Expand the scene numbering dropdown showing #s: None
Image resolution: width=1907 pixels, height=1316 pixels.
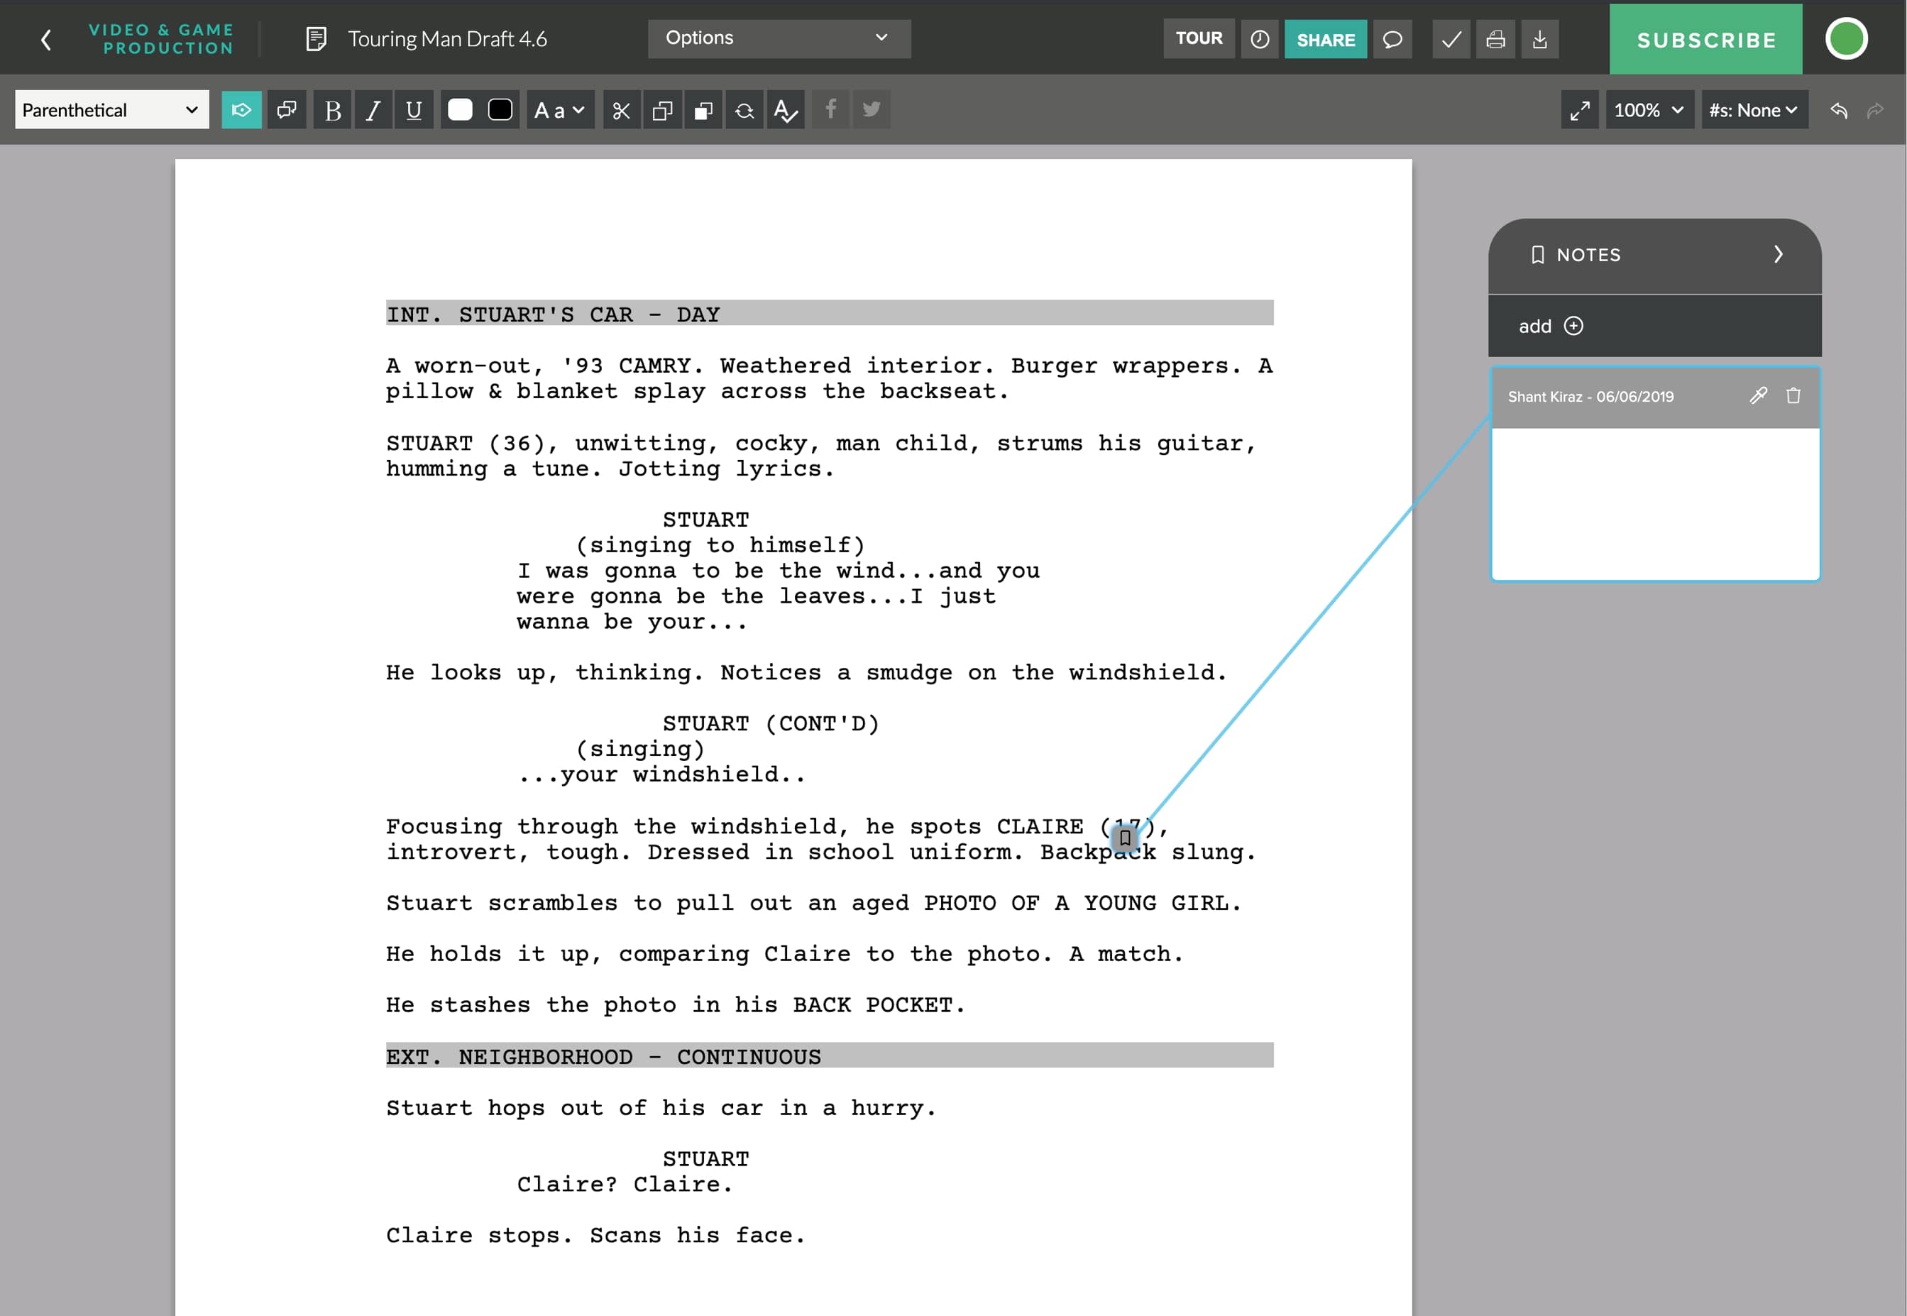point(1752,109)
